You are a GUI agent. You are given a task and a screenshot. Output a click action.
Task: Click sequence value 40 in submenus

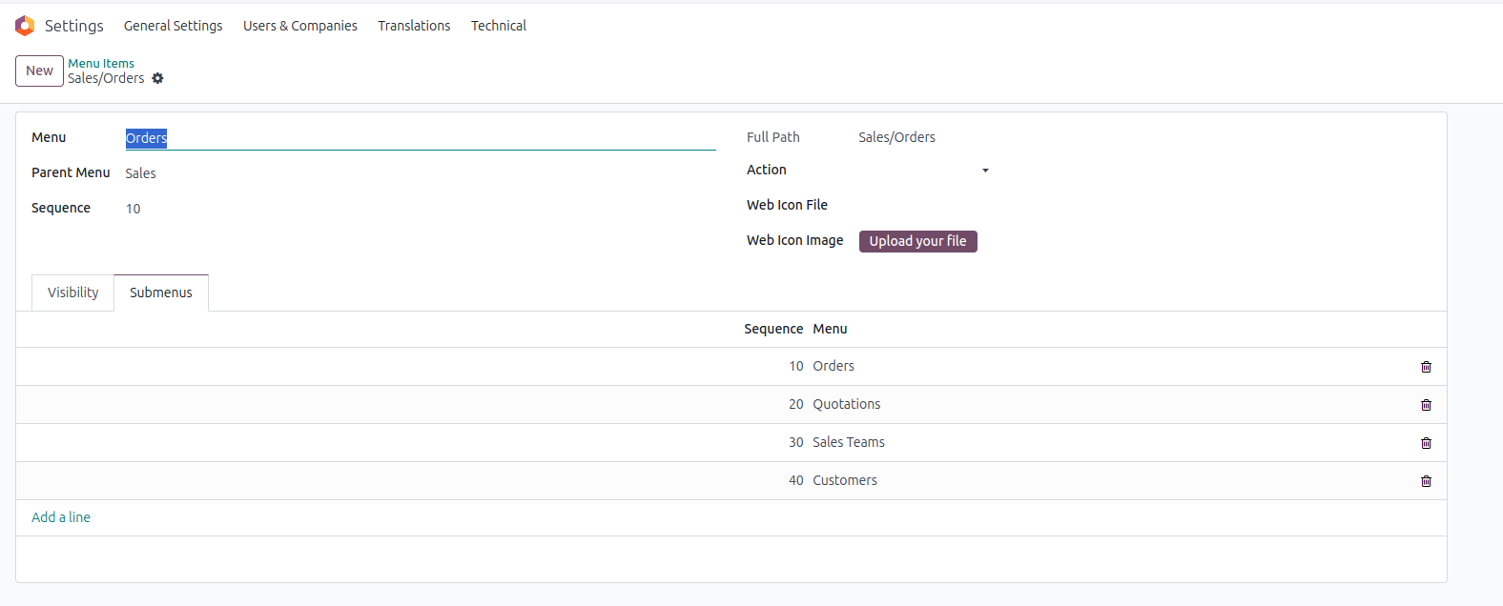[x=796, y=480]
